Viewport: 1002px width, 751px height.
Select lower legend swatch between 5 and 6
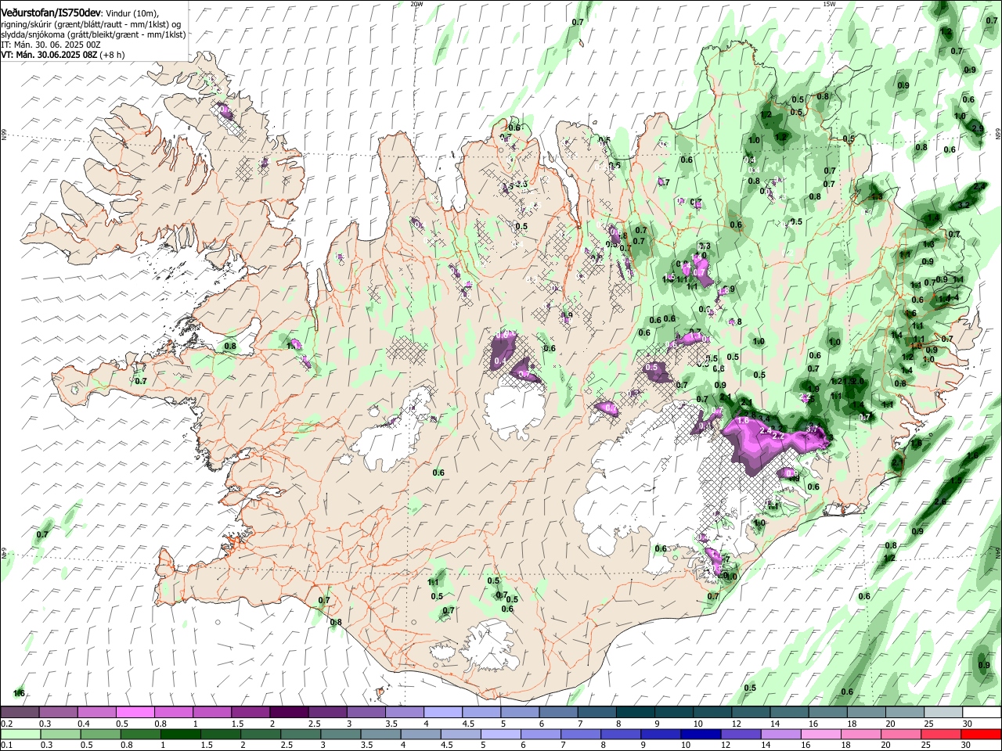pos(500,735)
